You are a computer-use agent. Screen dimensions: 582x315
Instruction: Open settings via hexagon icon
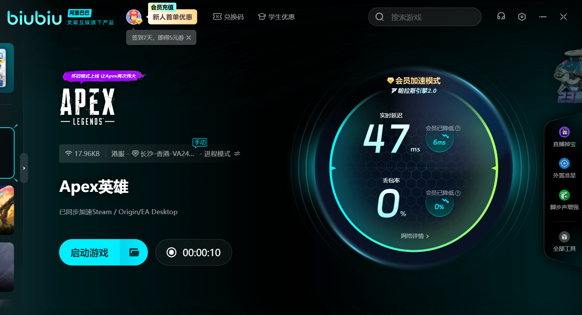click(522, 17)
